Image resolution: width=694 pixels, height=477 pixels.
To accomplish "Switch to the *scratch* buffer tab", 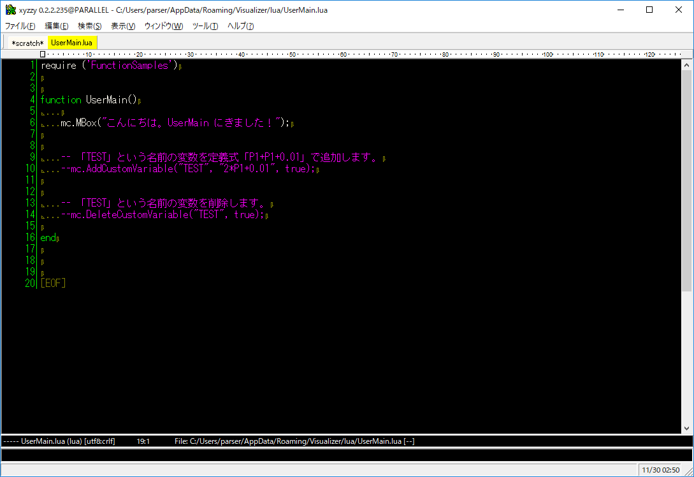I will coord(27,43).
